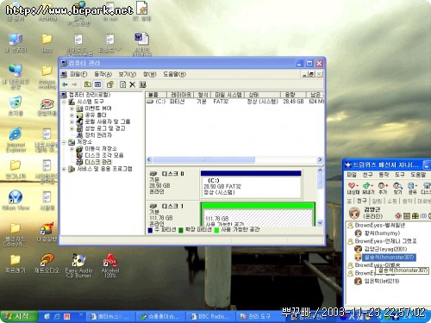The image size is (431, 323).
Task: Open the properties toolbar icon in Computer Management
Action: click(110, 84)
